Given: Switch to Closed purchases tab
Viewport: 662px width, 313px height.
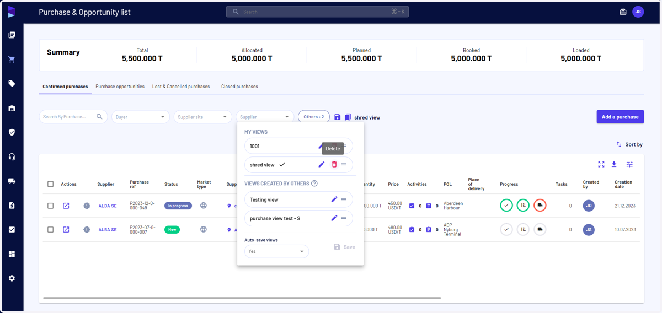Looking at the screenshot, I should pos(239,87).
